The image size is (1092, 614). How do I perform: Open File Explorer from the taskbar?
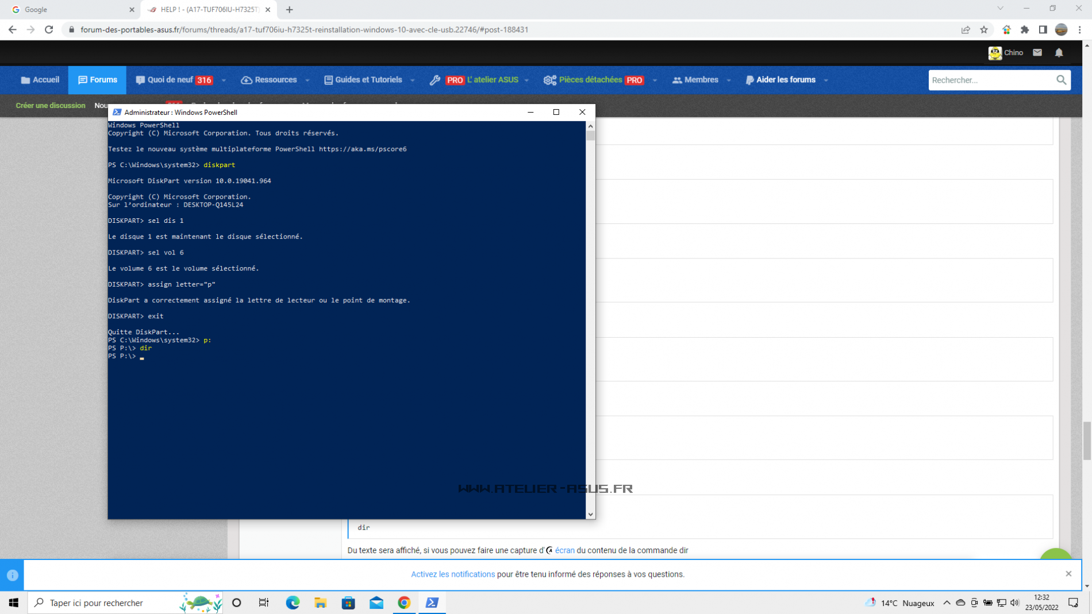point(320,603)
